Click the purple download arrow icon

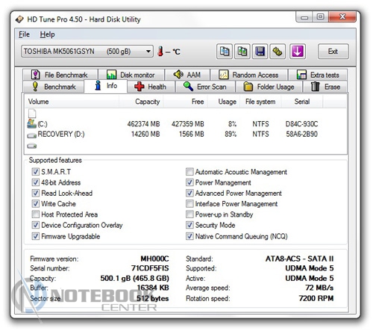[298, 52]
